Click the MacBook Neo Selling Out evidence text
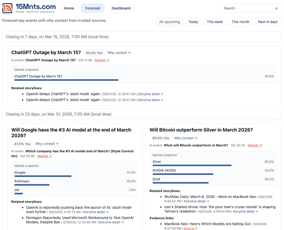The image size is (284, 230). tap(207, 224)
